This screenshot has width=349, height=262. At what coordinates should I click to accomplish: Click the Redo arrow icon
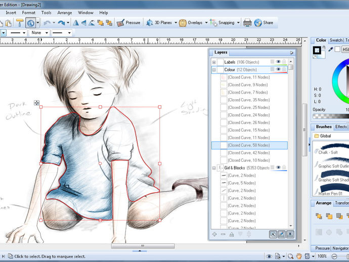[61, 23]
